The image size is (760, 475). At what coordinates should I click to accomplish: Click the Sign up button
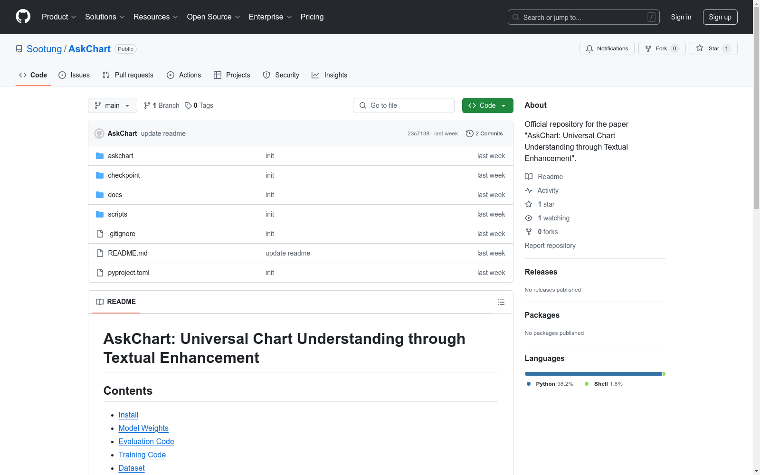720,17
